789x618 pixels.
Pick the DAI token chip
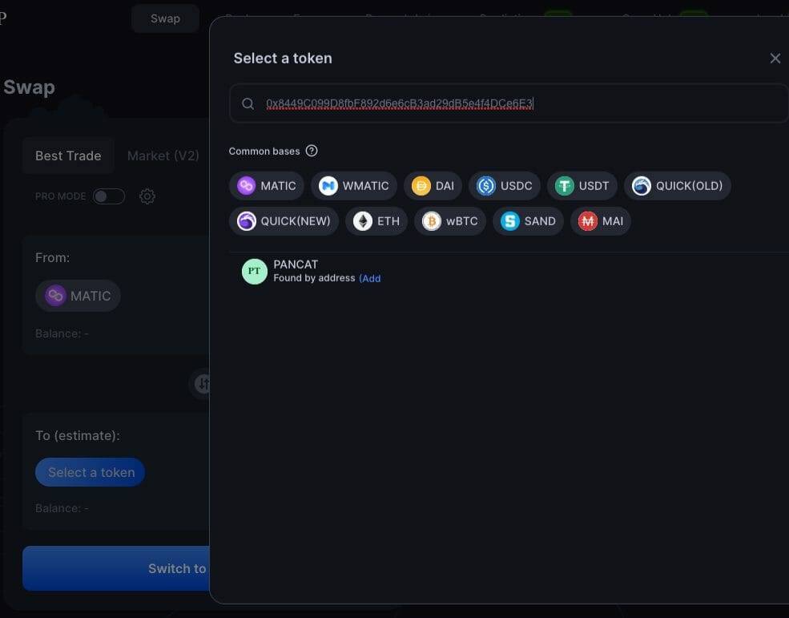pyautogui.click(x=433, y=186)
